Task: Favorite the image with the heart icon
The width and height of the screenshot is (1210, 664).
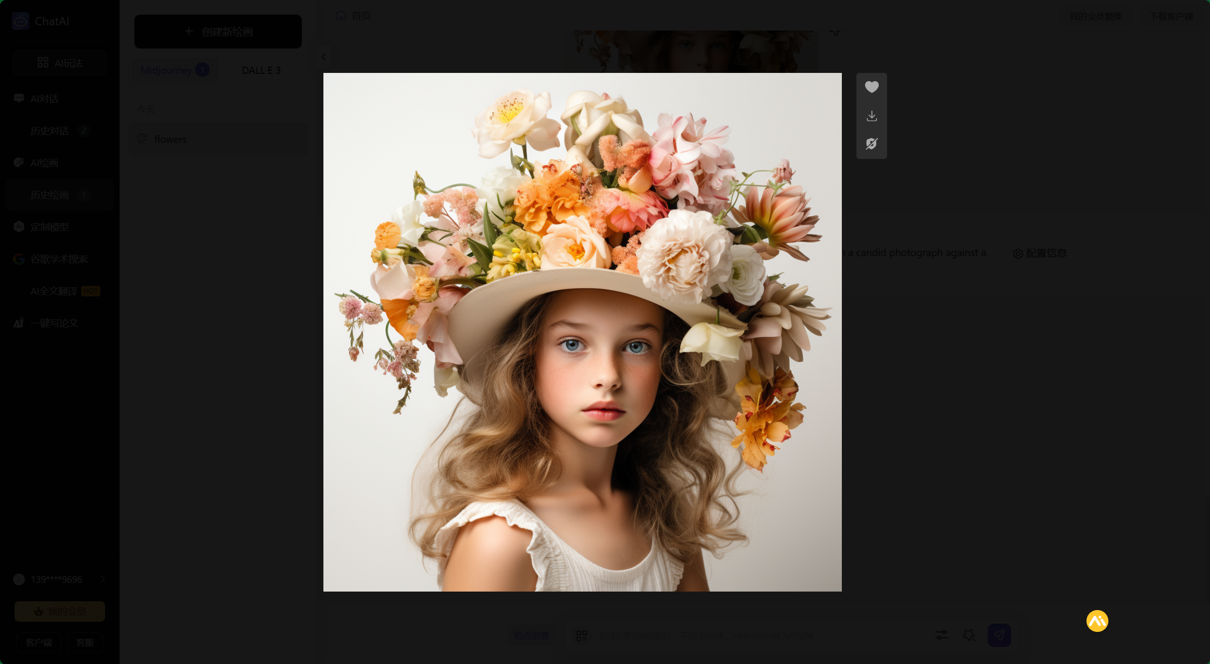Action: pos(872,87)
